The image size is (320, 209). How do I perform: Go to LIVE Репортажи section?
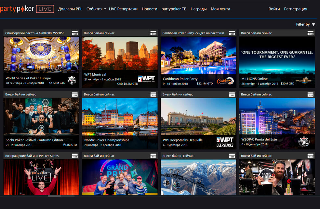coord(123,9)
